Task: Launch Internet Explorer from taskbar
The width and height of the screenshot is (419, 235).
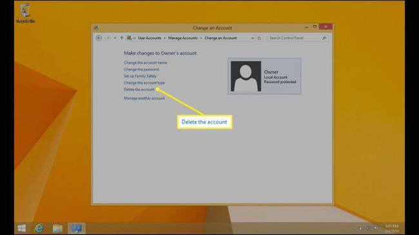Action: [39, 229]
